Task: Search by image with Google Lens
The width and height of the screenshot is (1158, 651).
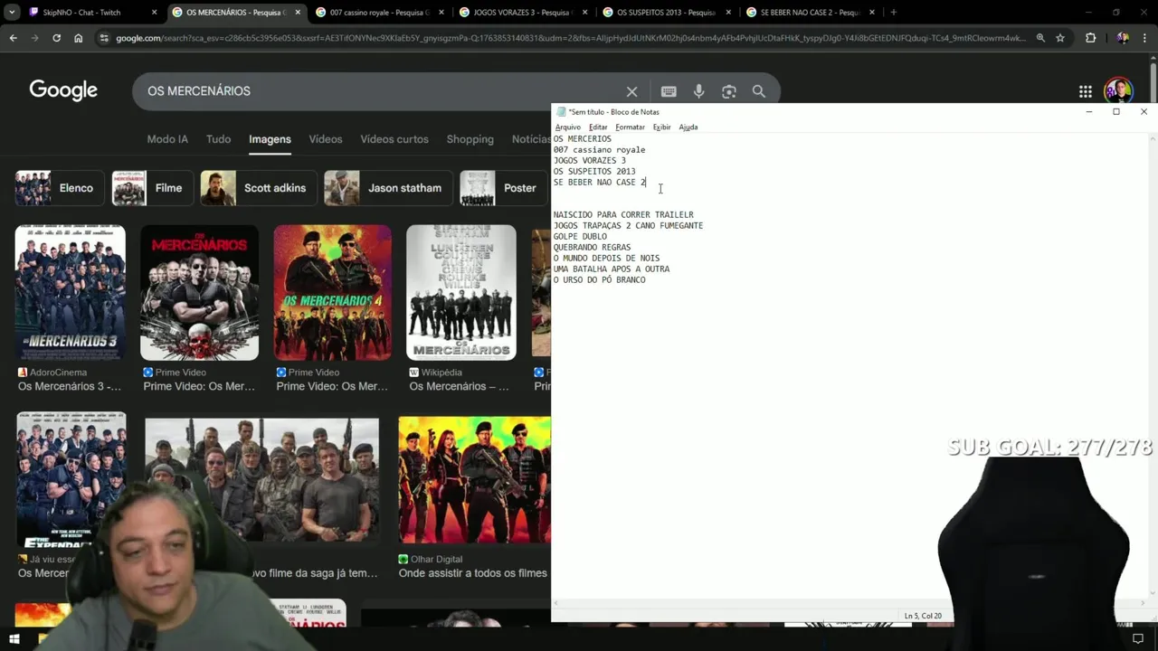Action: click(x=729, y=91)
